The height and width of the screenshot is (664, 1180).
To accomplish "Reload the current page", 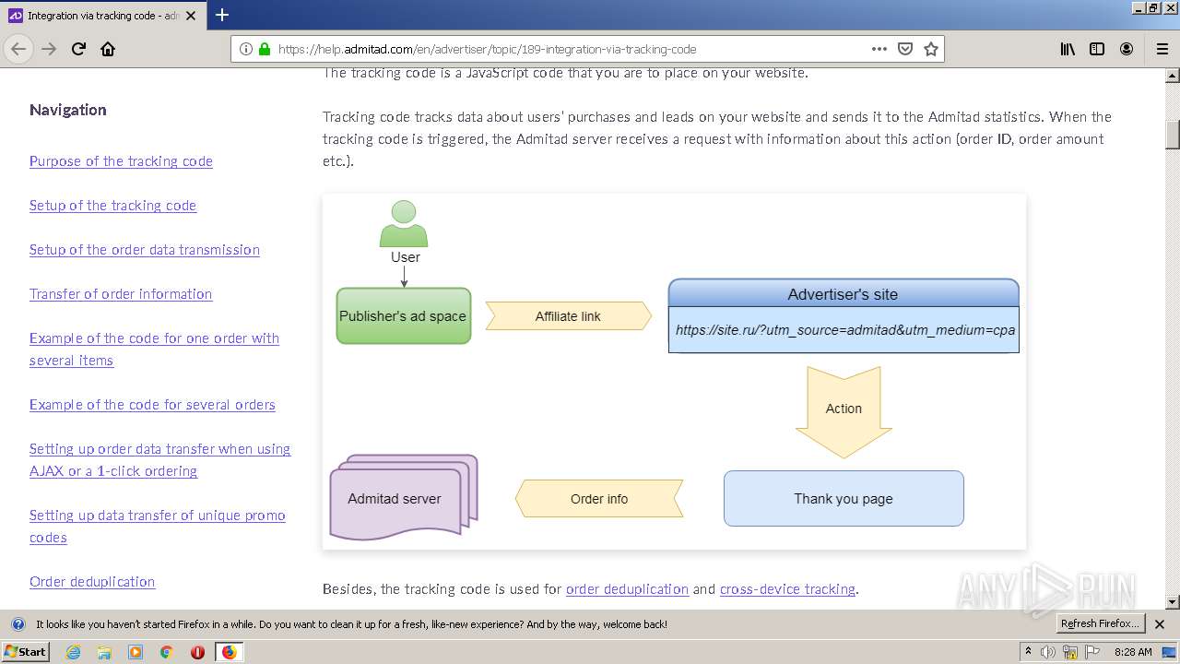I will coord(78,49).
